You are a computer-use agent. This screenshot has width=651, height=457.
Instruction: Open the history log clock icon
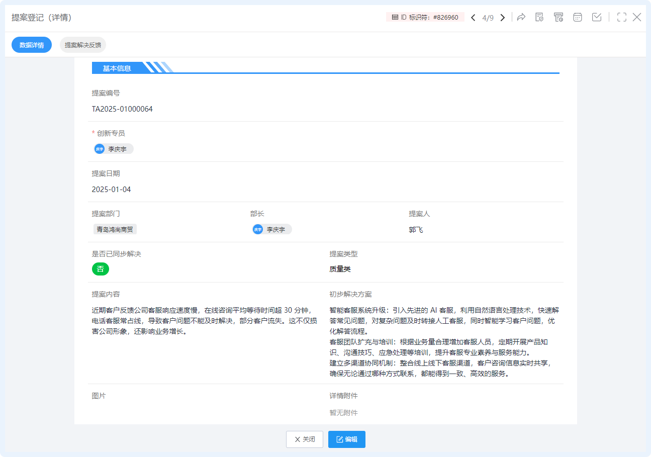(x=559, y=18)
